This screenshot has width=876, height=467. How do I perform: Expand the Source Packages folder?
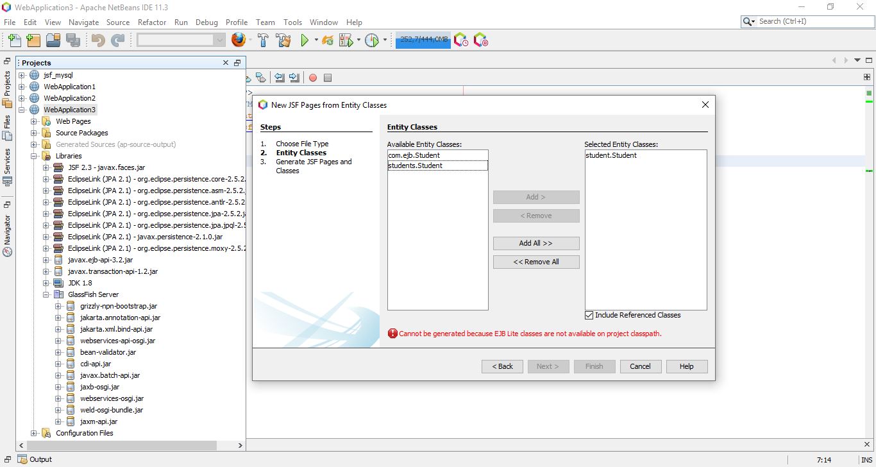(33, 133)
